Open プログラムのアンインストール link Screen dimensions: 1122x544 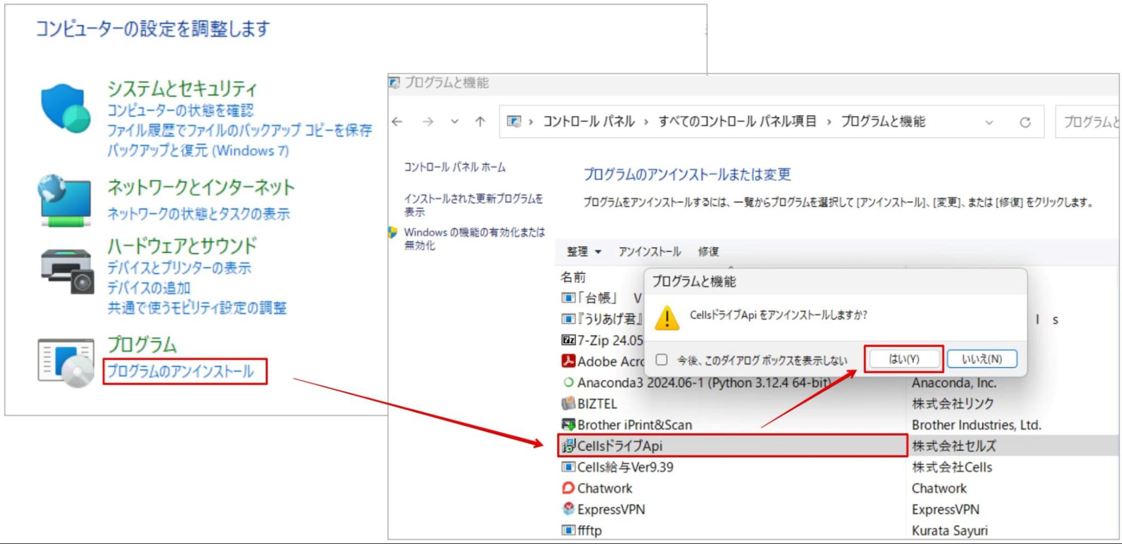pos(181,371)
